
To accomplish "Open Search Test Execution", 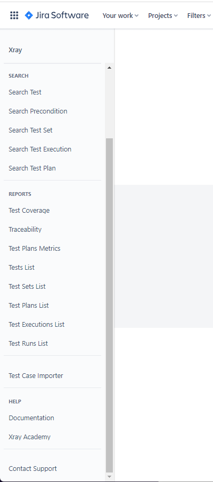I will (40, 149).
